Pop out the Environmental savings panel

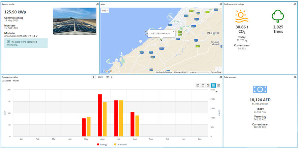[295, 4]
